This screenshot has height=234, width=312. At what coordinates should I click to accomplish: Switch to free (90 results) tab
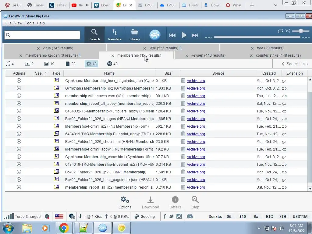click(270, 48)
